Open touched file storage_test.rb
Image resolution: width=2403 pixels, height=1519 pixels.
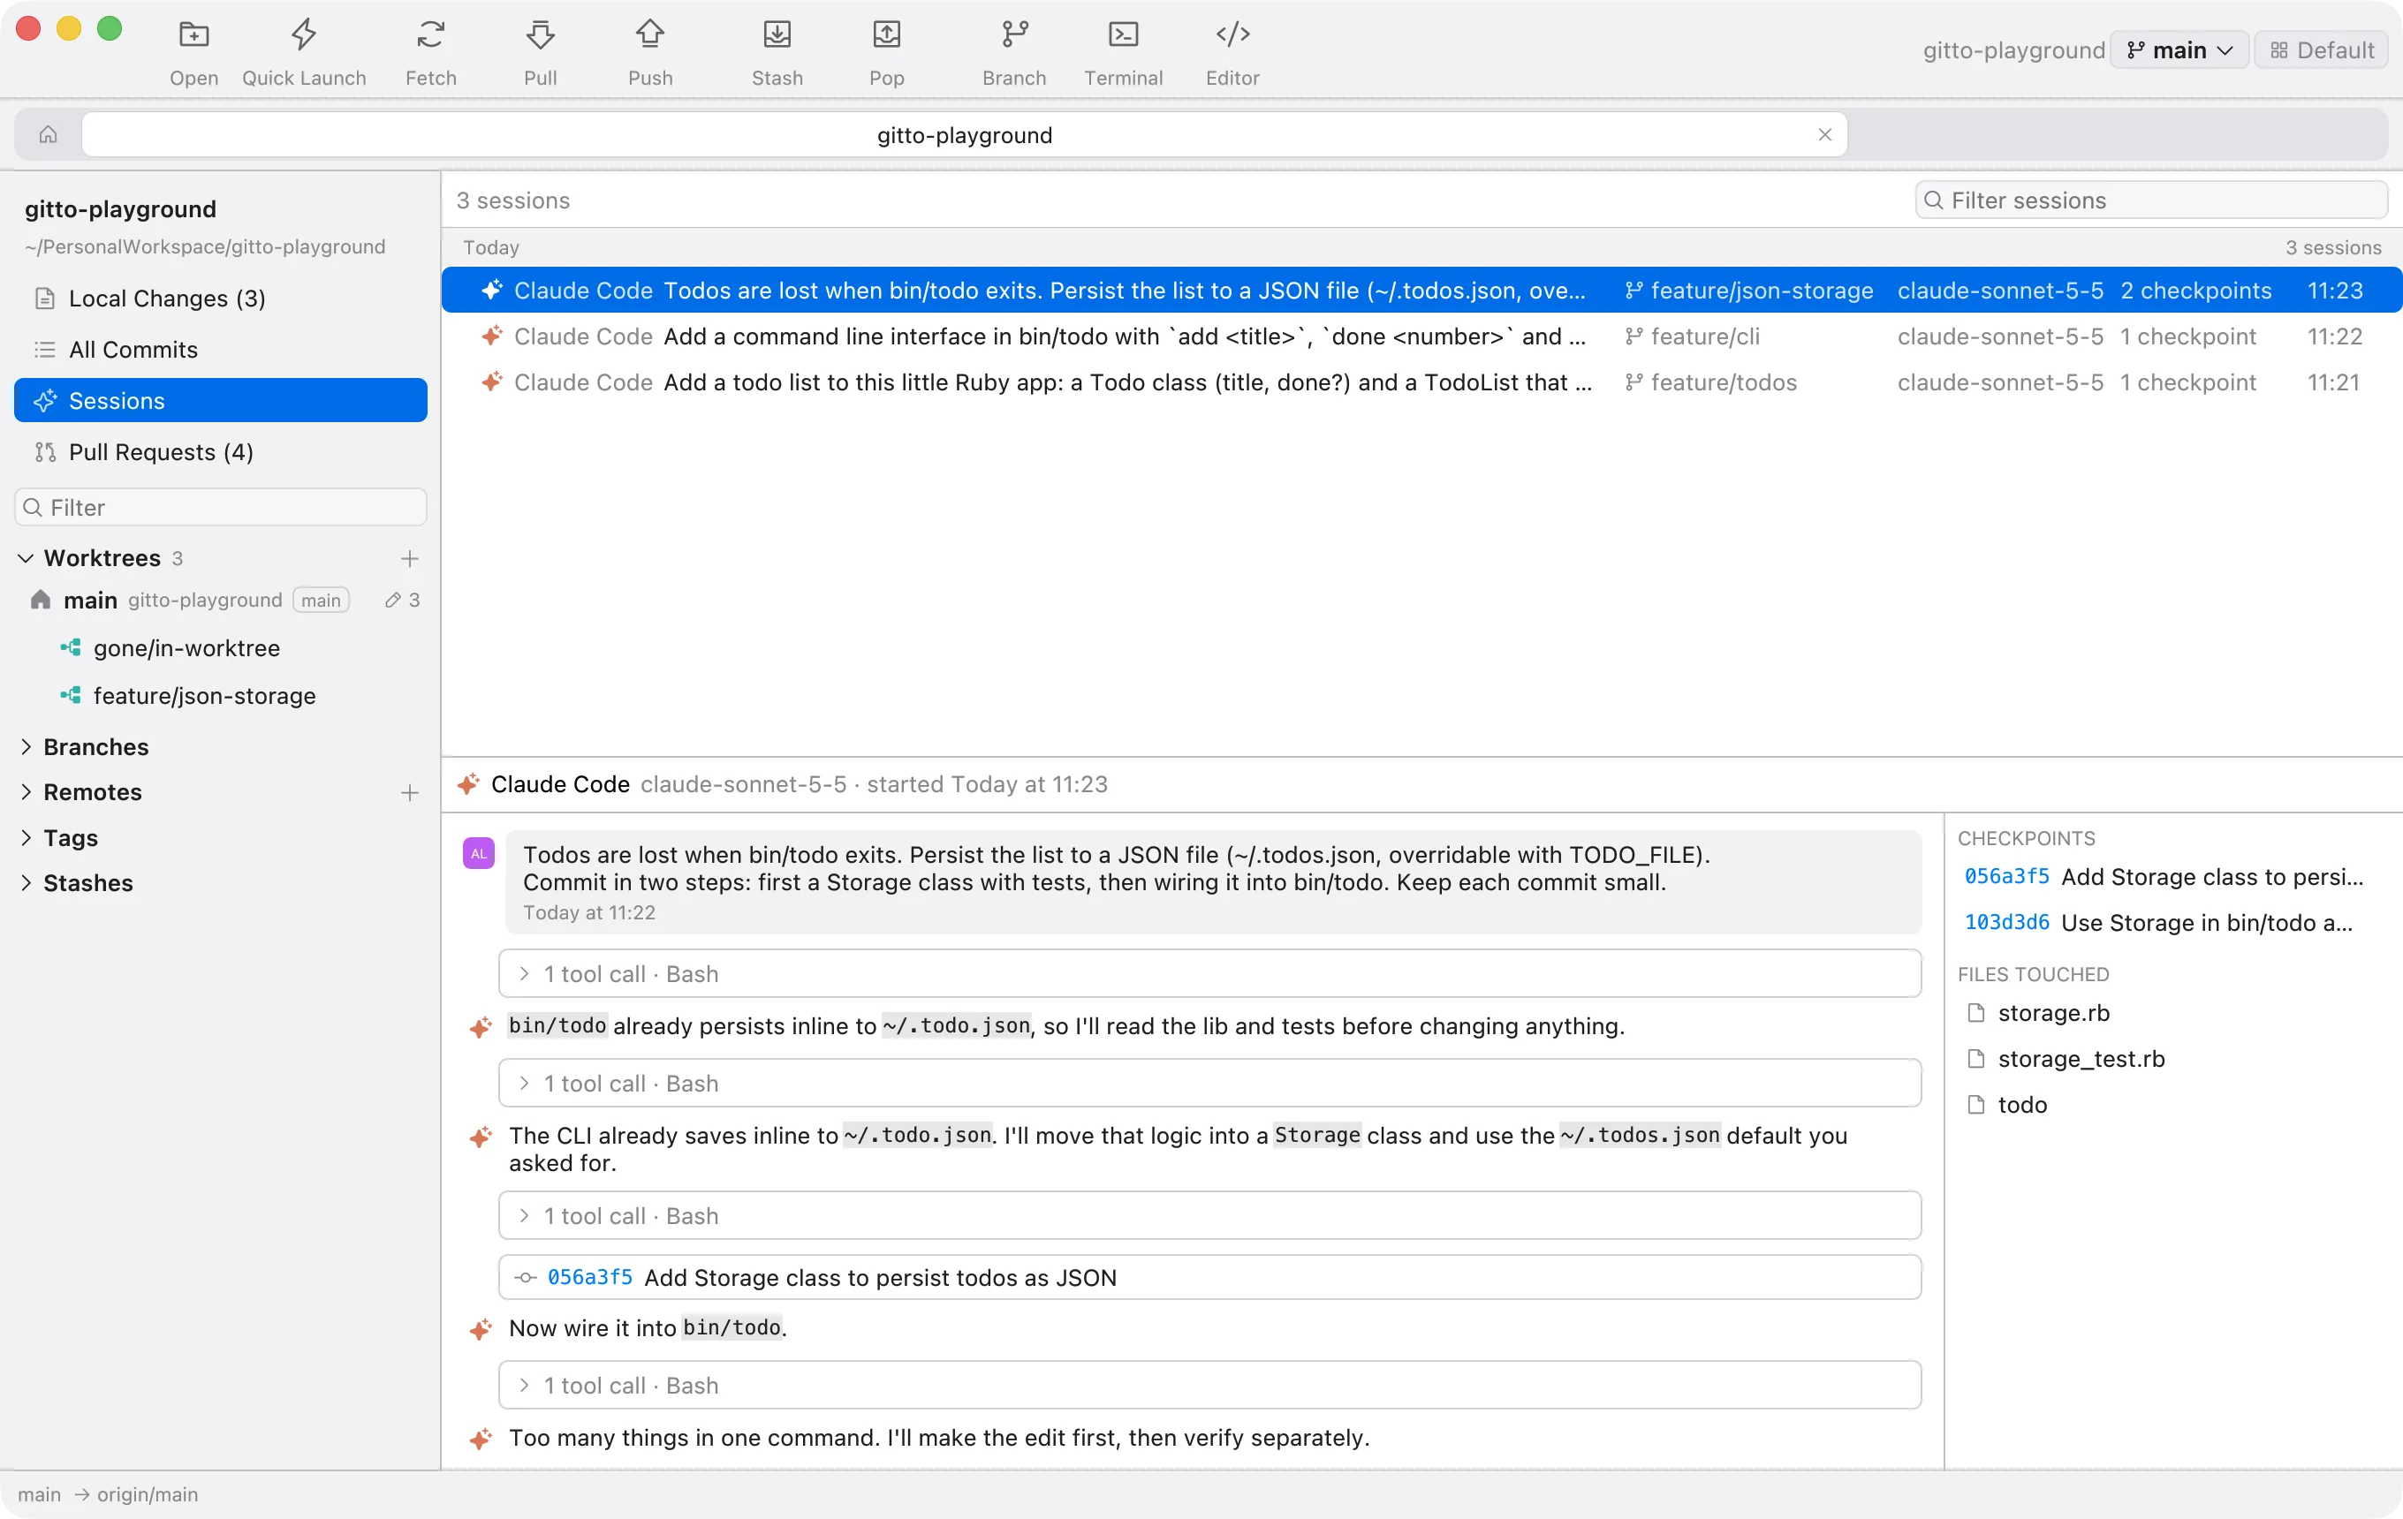coord(2066,1058)
